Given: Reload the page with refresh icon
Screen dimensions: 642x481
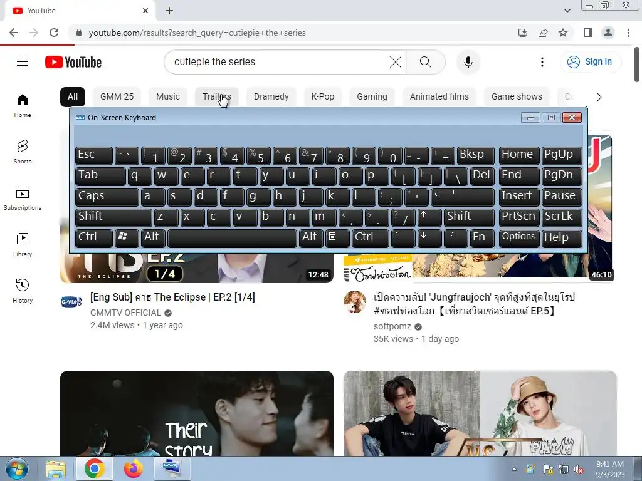Looking at the screenshot, I should tap(54, 33).
